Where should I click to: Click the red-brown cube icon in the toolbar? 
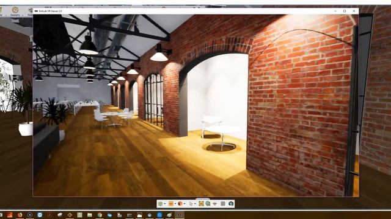(x=180, y=204)
